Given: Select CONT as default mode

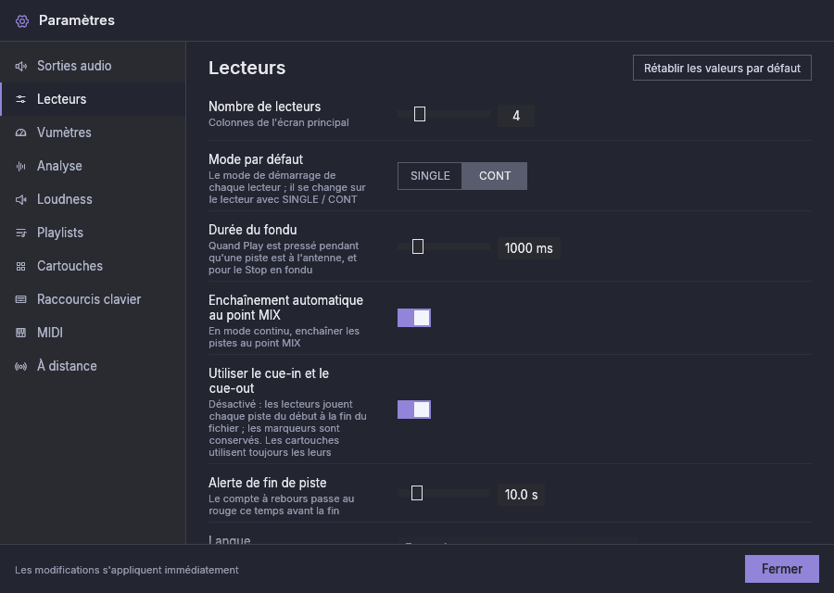Looking at the screenshot, I should coord(495,176).
